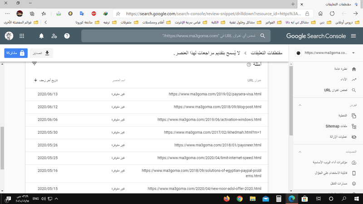Open new-noor-adsl-offer-2020.html URL row
This screenshot has height=204, width=363.
[x=147, y=189]
